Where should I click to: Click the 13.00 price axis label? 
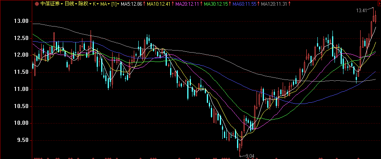(21, 21)
